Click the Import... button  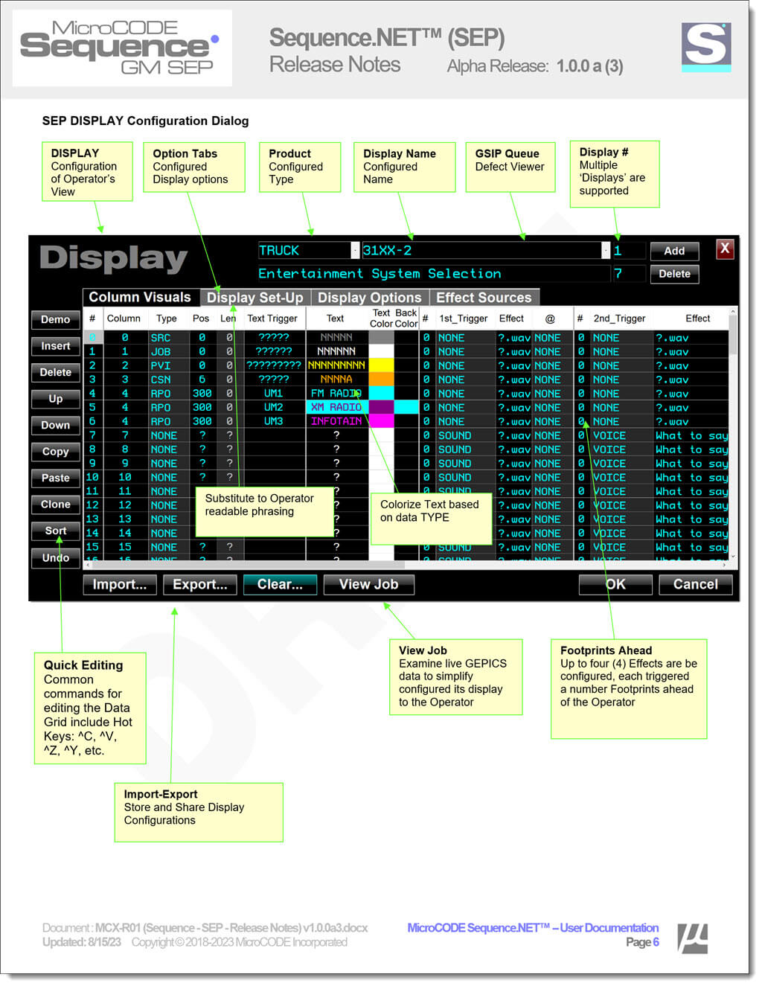coord(120,585)
